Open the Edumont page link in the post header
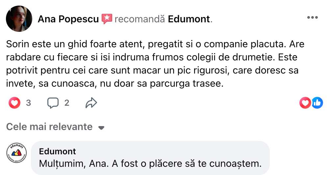 point(189,19)
